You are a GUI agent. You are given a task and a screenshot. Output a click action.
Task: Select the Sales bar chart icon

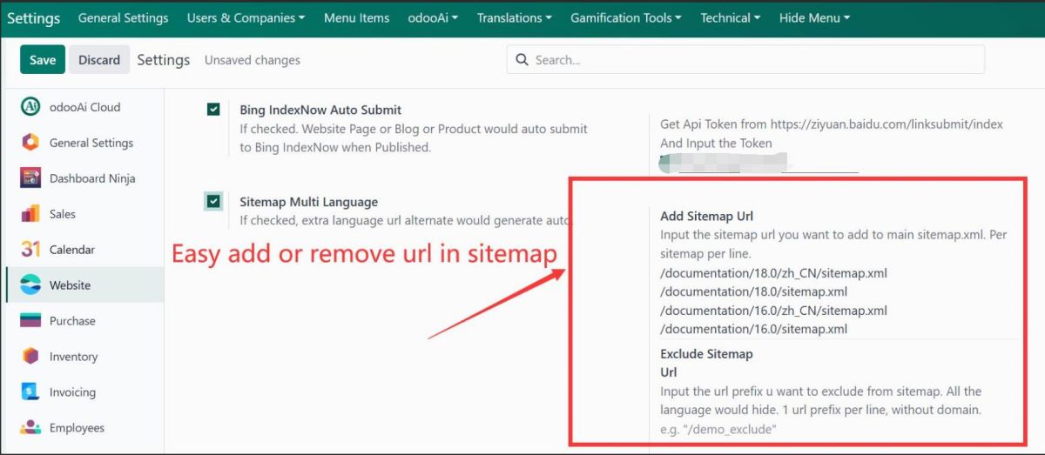[x=30, y=214]
